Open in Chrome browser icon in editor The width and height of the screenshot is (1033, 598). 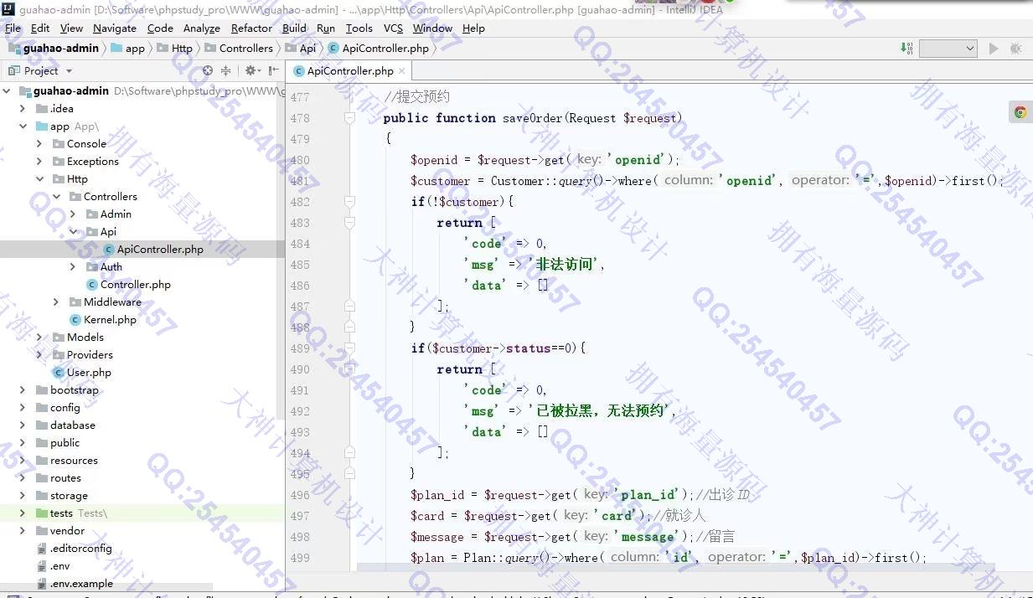click(1020, 112)
